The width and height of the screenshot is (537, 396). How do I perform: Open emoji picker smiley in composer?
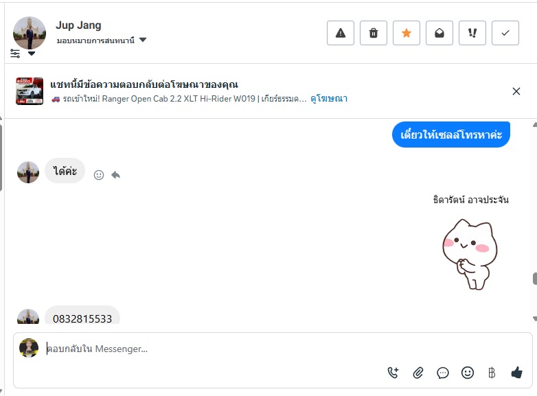(468, 373)
